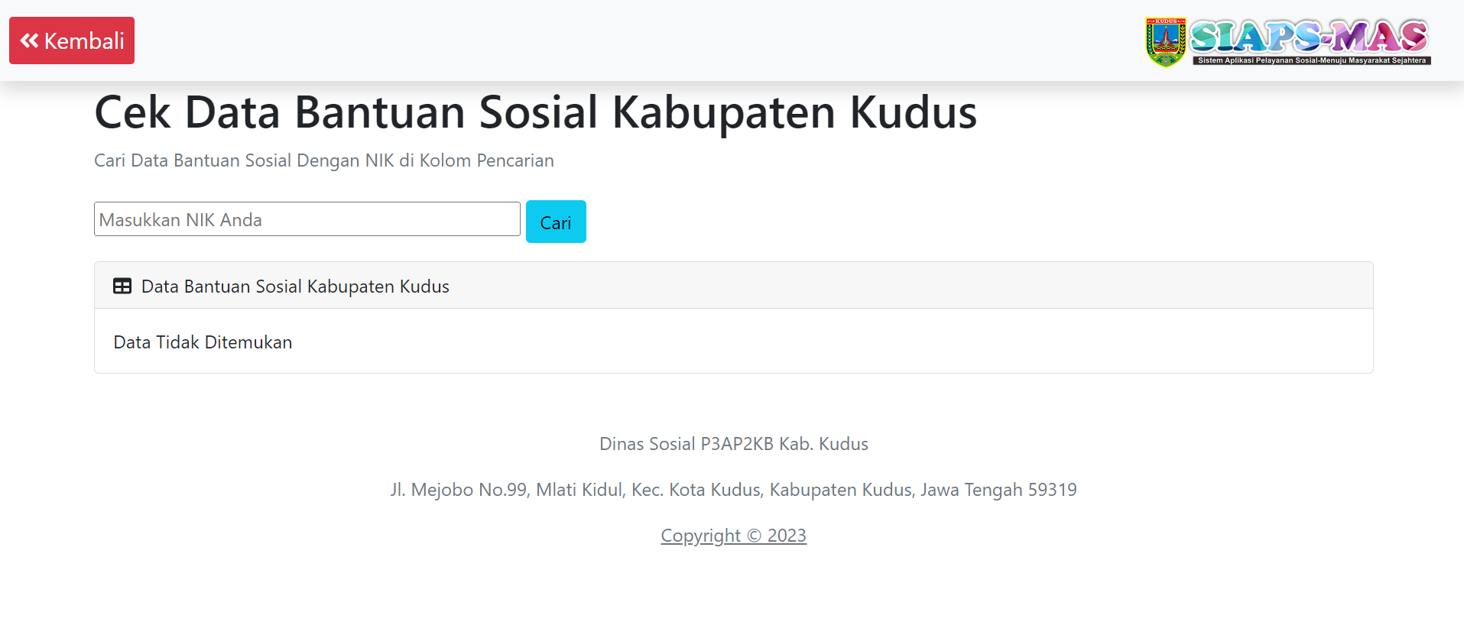This screenshot has width=1464, height=625.
Task: Click the Dinas Sosial P3AP2KB Kab. Kudus text
Action: pos(733,444)
